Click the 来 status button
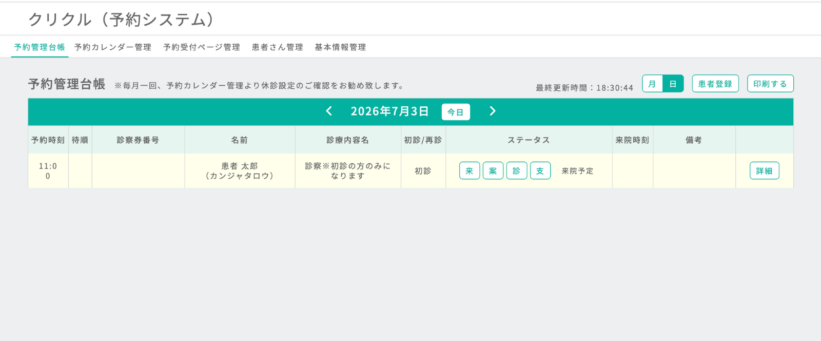This screenshot has height=341, width=821. tap(470, 170)
